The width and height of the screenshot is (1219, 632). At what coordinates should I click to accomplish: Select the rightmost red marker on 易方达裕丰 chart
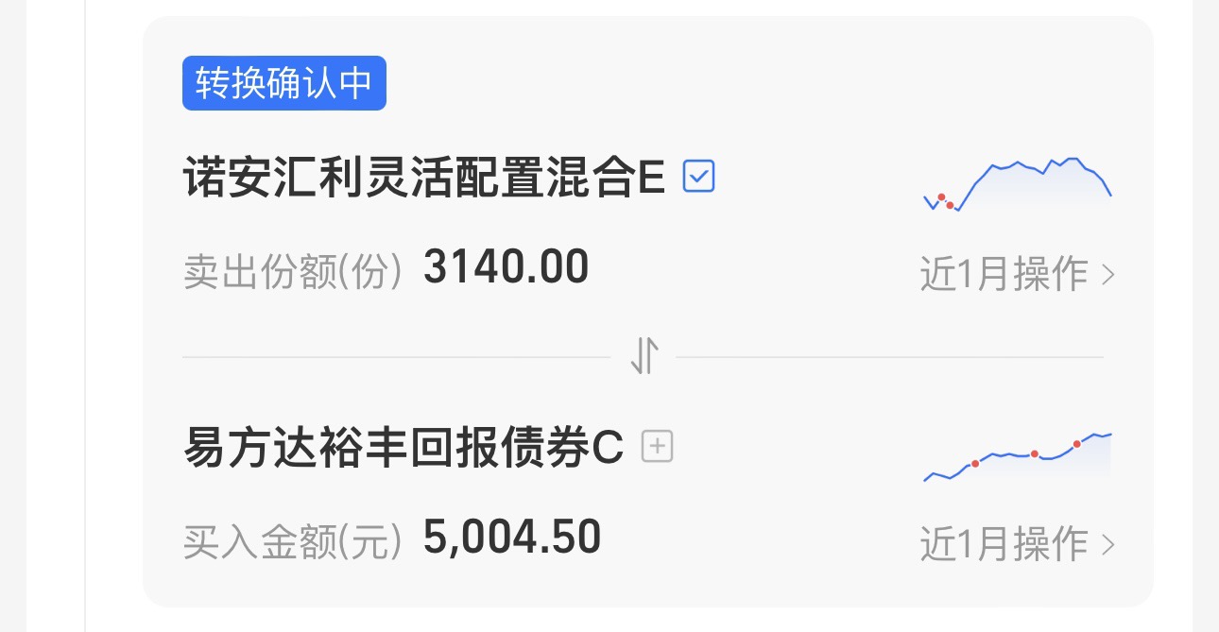coord(1077,444)
